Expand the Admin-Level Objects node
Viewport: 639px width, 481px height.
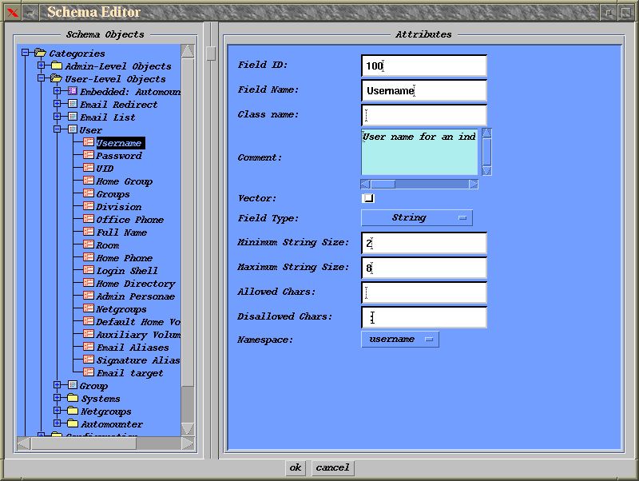pyautogui.click(x=42, y=65)
